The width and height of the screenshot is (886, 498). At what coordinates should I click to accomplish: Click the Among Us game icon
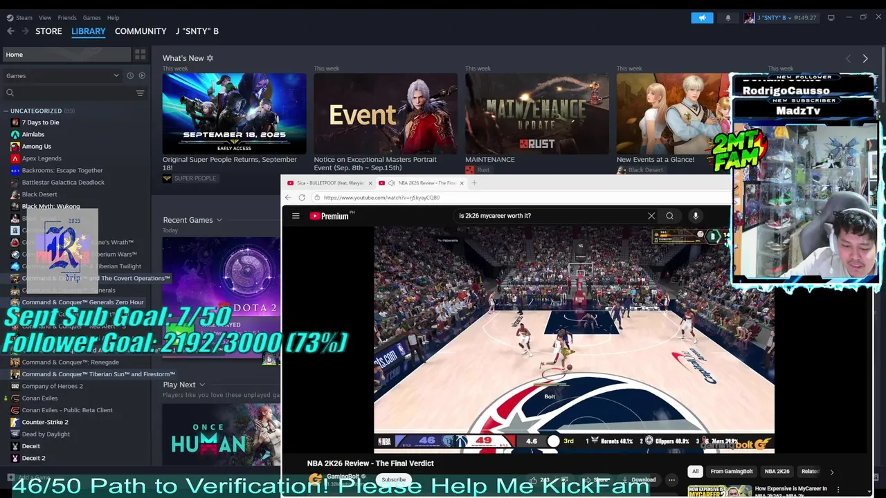coord(15,146)
